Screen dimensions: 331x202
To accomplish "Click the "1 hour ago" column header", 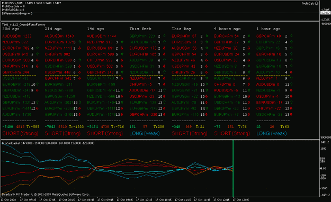I will [x=269, y=29].
